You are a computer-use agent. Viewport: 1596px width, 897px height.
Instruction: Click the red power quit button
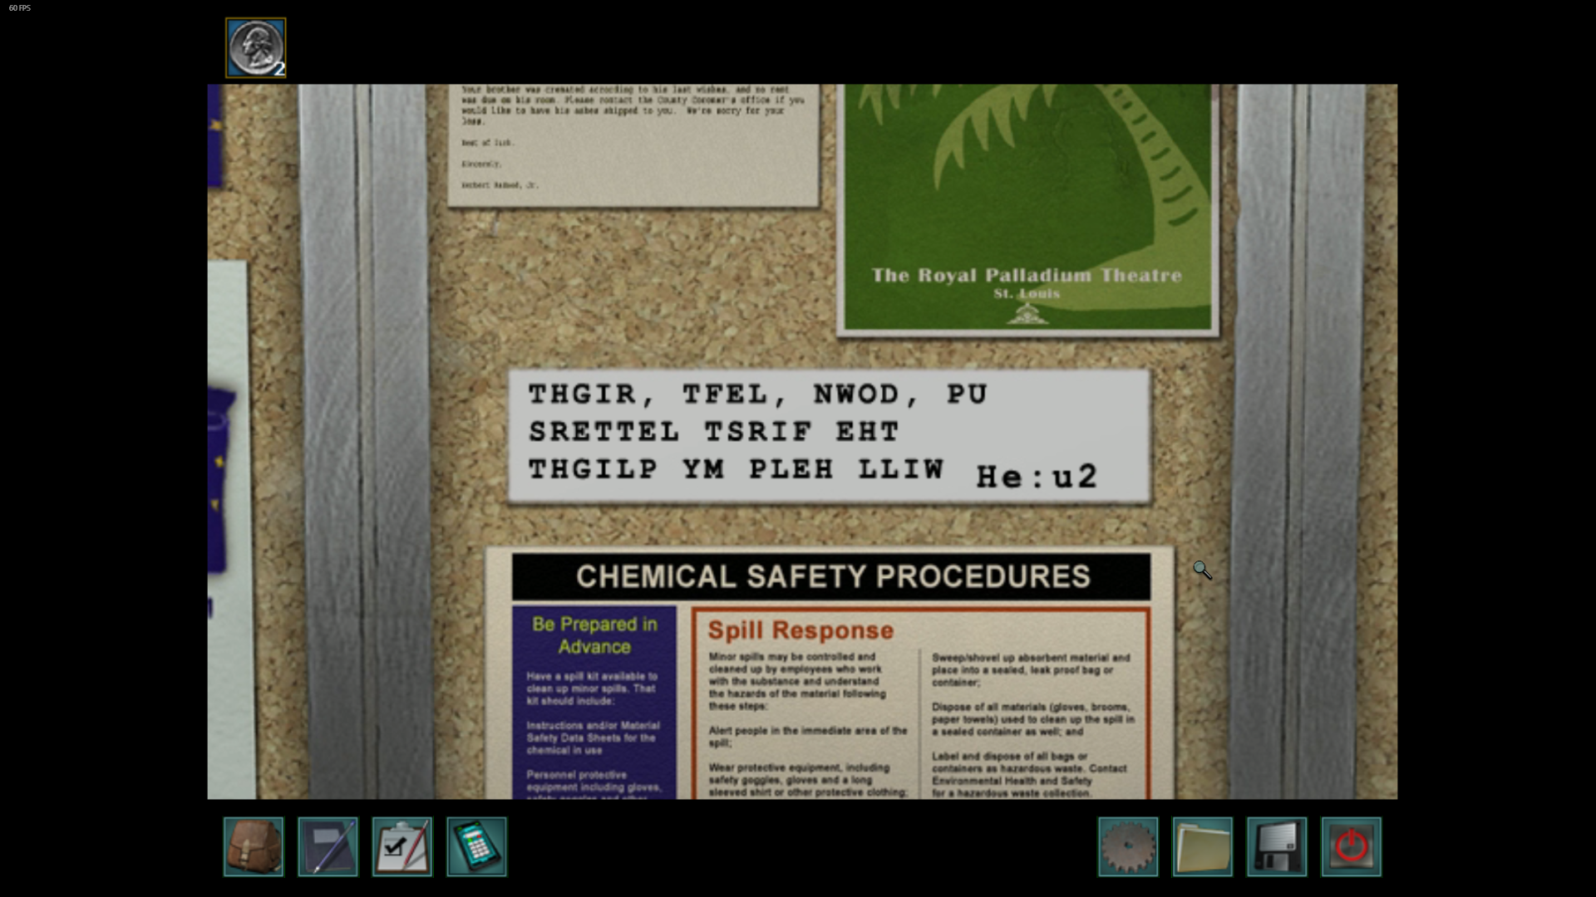pyautogui.click(x=1351, y=846)
